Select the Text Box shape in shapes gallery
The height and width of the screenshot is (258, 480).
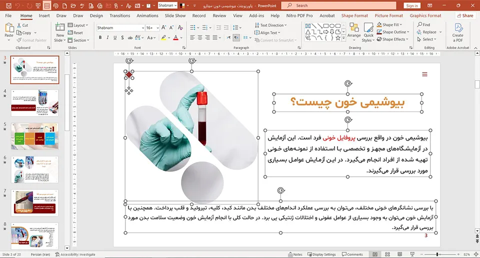pyautogui.click(x=308, y=25)
